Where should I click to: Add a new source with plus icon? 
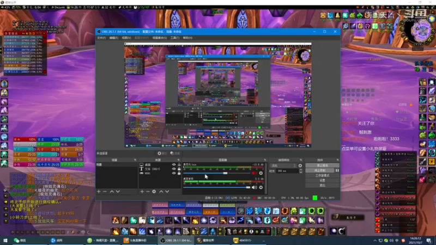tap(142, 192)
